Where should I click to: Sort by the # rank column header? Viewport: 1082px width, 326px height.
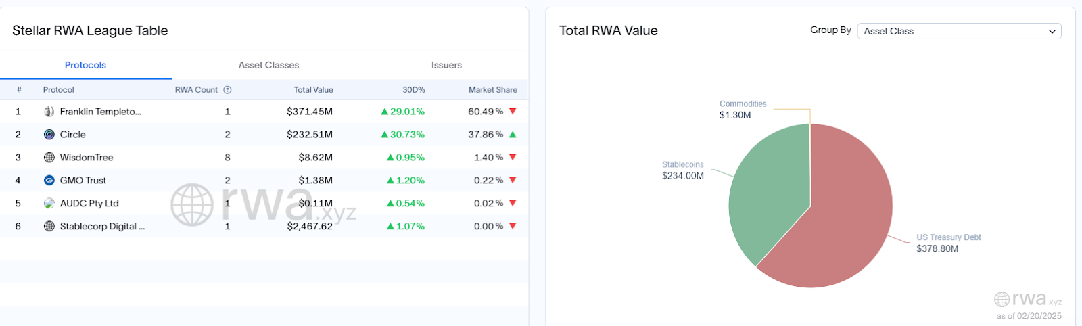[x=19, y=90]
